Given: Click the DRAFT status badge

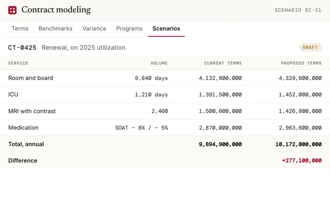Looking at the screenshot, I should [310, 48].
